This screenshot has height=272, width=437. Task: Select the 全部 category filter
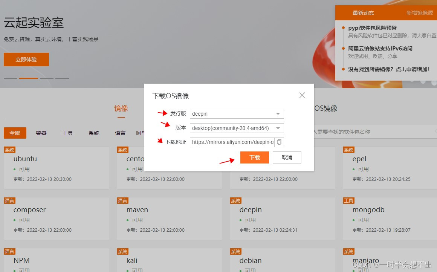pyautogui.click(x=15, y=133)
